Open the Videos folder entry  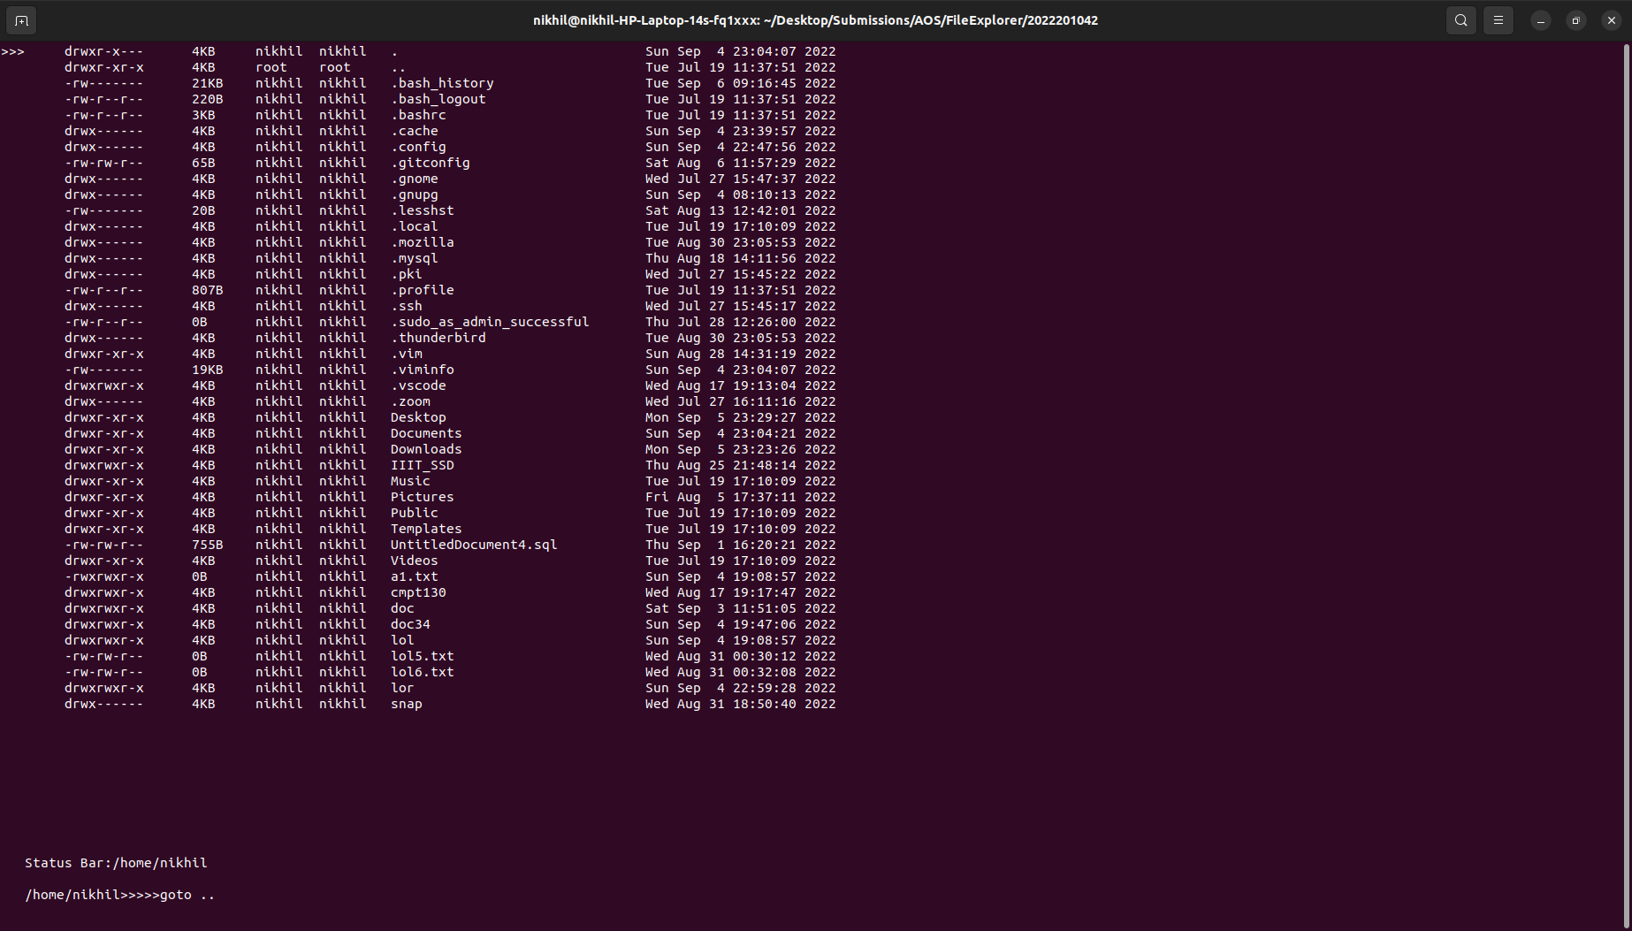point(413,560)
